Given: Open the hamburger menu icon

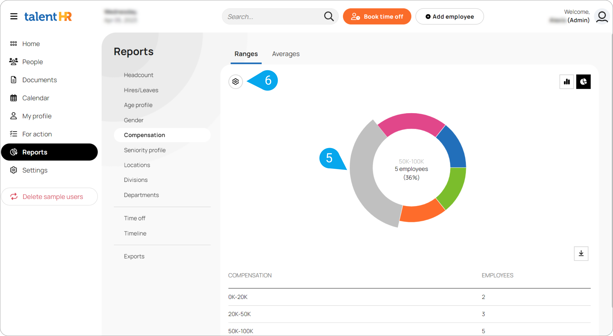Looking at the screenshot, I should [14, 17].
